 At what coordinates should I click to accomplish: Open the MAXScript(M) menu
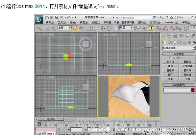pyautogui.click(x=171, y=22)
